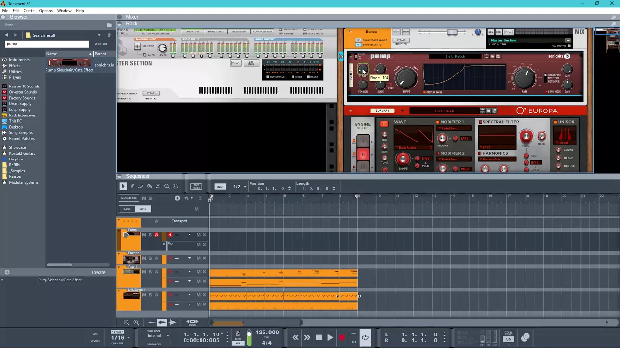Open the Search result location dropdown
The height and width of the screenshot is (348, 620).
click(99, 35)
